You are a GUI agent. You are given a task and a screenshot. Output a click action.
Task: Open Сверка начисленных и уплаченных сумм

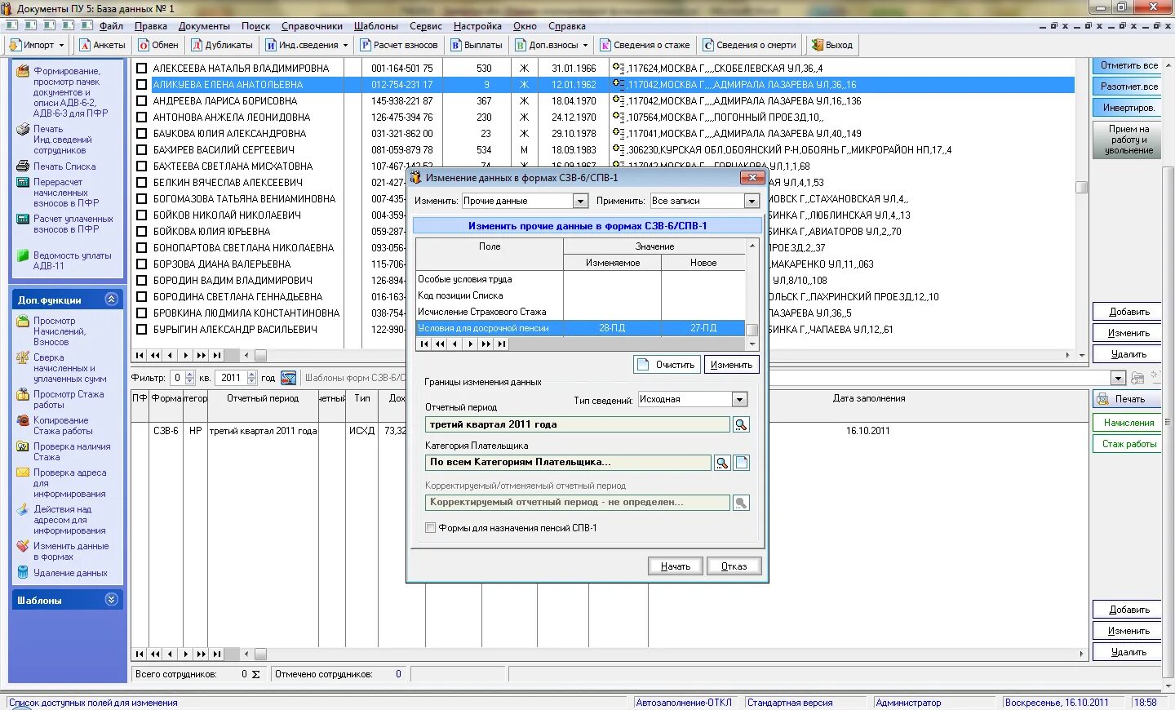click(x=69, y=368)
